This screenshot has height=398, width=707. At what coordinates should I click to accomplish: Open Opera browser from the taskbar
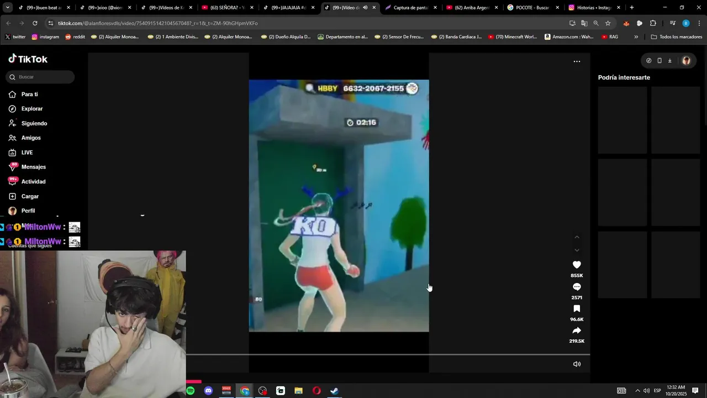(x=316, y=391)
